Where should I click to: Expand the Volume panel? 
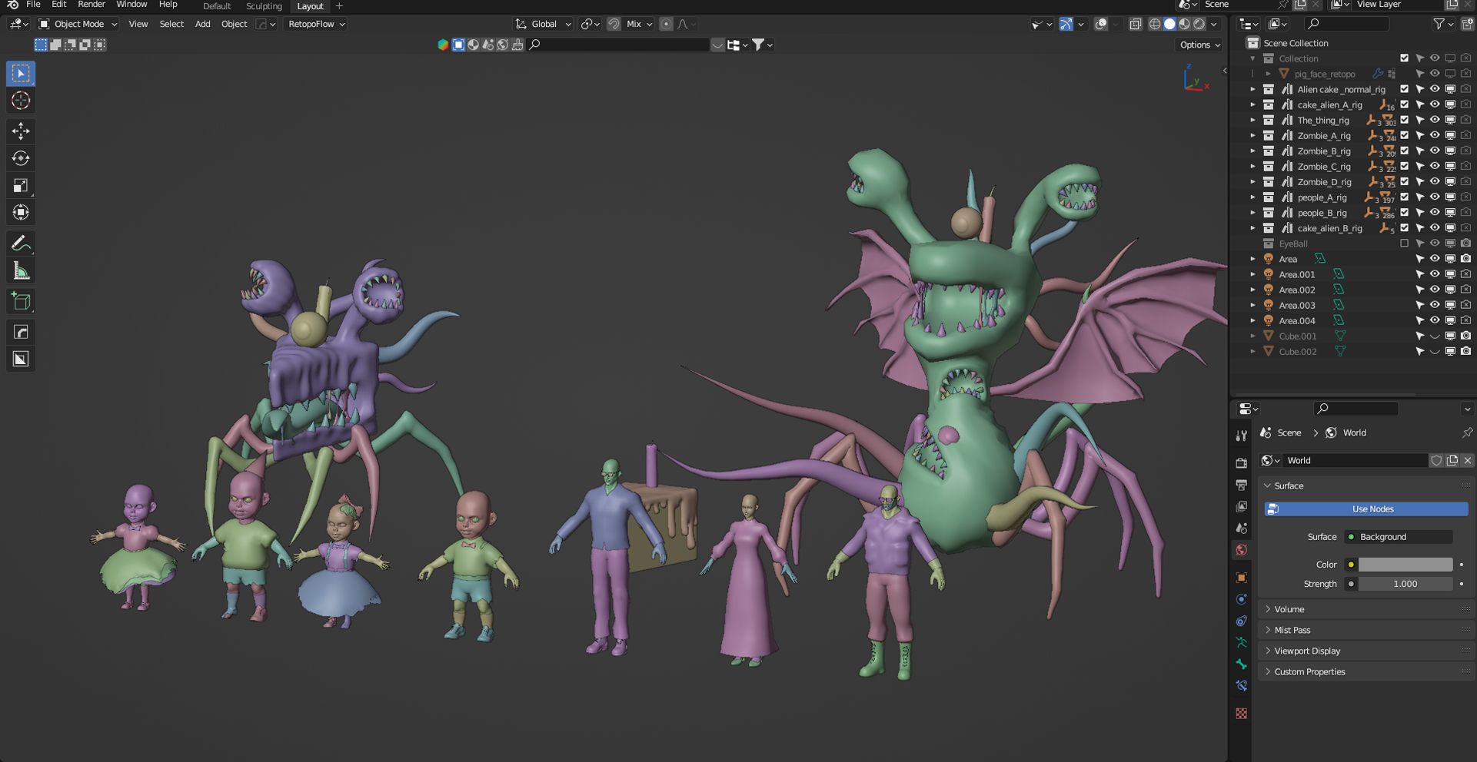pyautogui.click(x=1289, y=609)
